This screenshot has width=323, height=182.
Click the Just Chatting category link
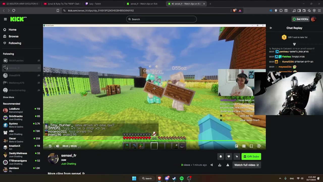(69, 164)
